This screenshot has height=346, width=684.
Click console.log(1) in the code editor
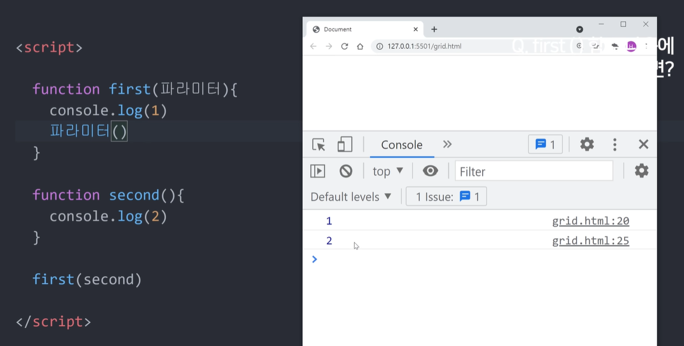109,111
